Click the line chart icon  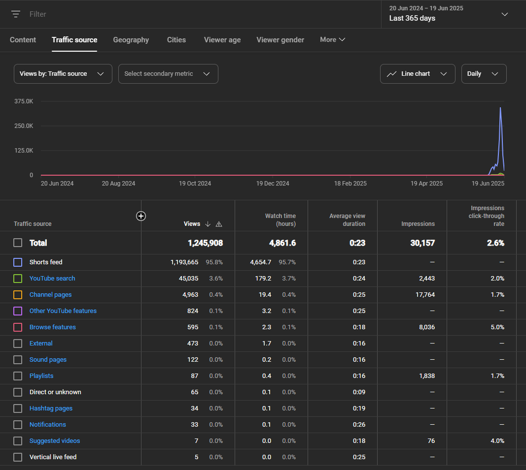(391, 74)
